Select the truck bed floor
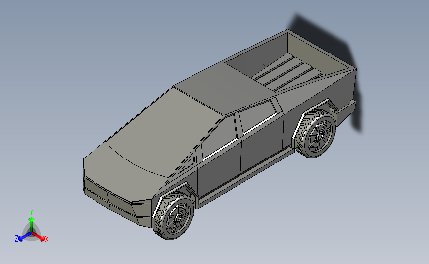 point(287,73)
